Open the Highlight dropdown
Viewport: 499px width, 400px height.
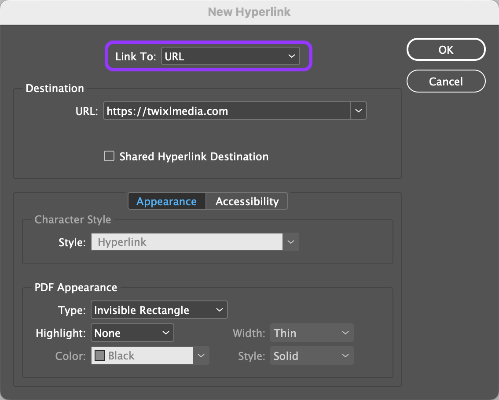click(132, 333)
